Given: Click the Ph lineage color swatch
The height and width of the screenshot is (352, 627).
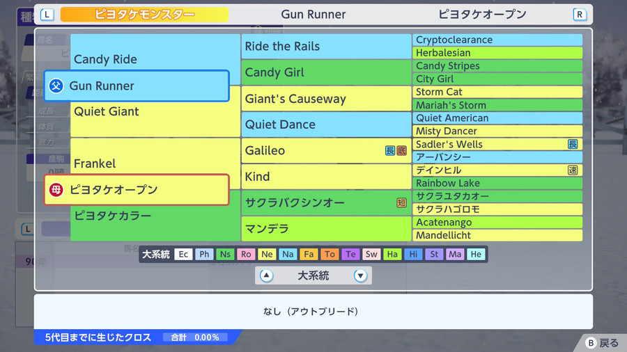Looking at the screenshot, I should (204, 254).
